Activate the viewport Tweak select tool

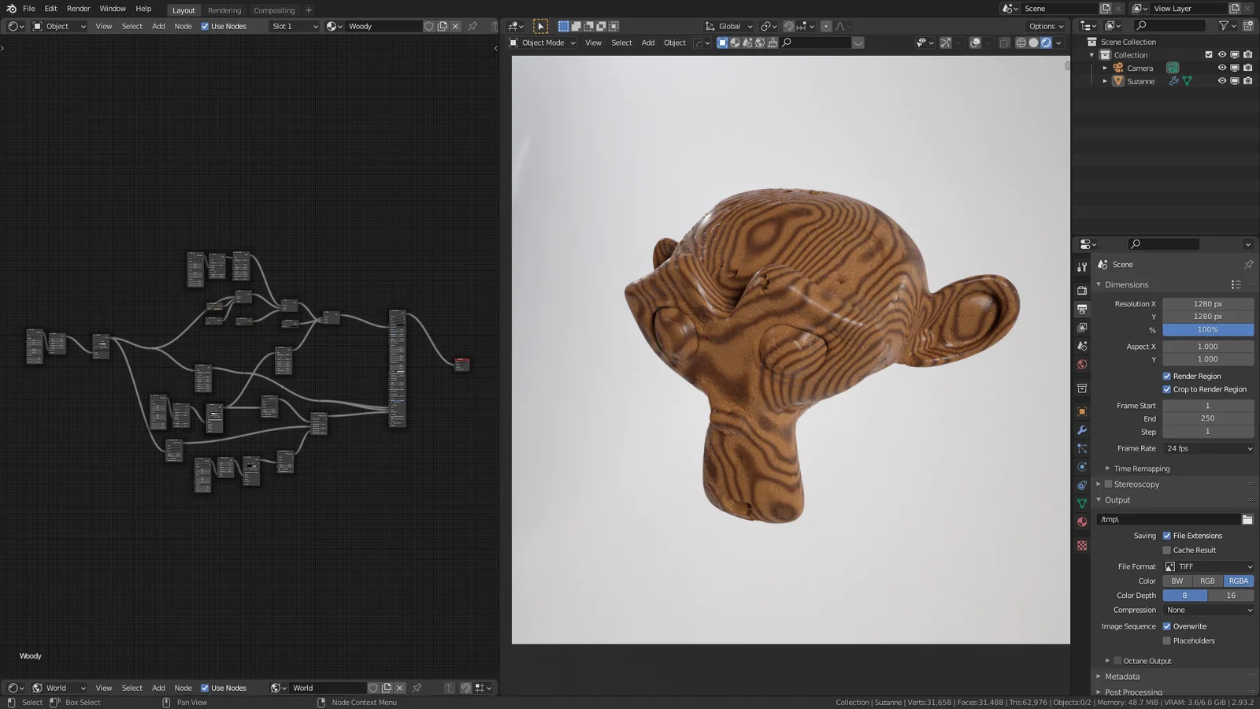tap(539, 26)
